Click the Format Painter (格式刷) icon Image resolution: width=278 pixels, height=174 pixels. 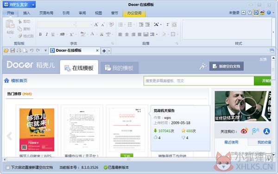click(20, 36)
